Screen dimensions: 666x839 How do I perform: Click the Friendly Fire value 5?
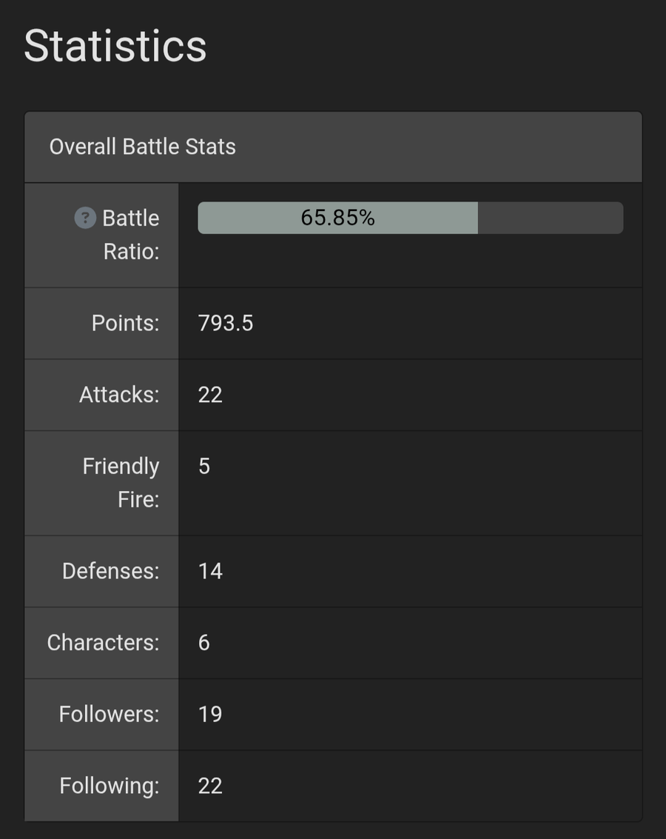click(x=204, y=466)
